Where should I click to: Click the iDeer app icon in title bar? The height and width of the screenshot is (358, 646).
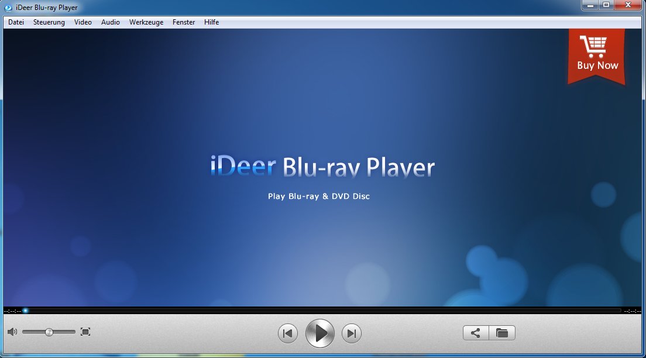tap(8, 8)
